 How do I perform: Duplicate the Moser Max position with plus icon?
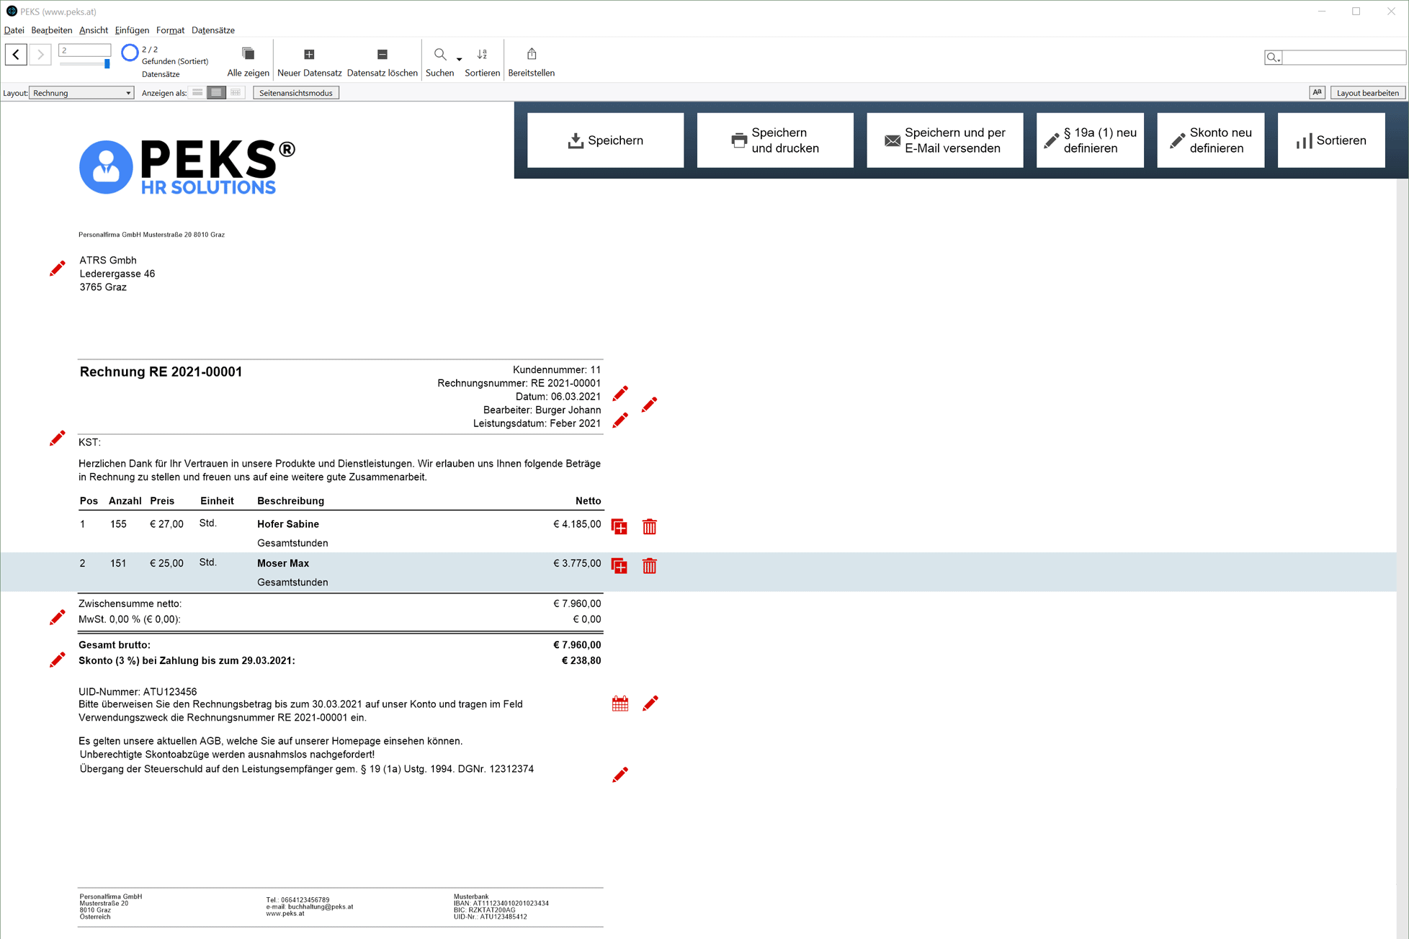(619, 566)
